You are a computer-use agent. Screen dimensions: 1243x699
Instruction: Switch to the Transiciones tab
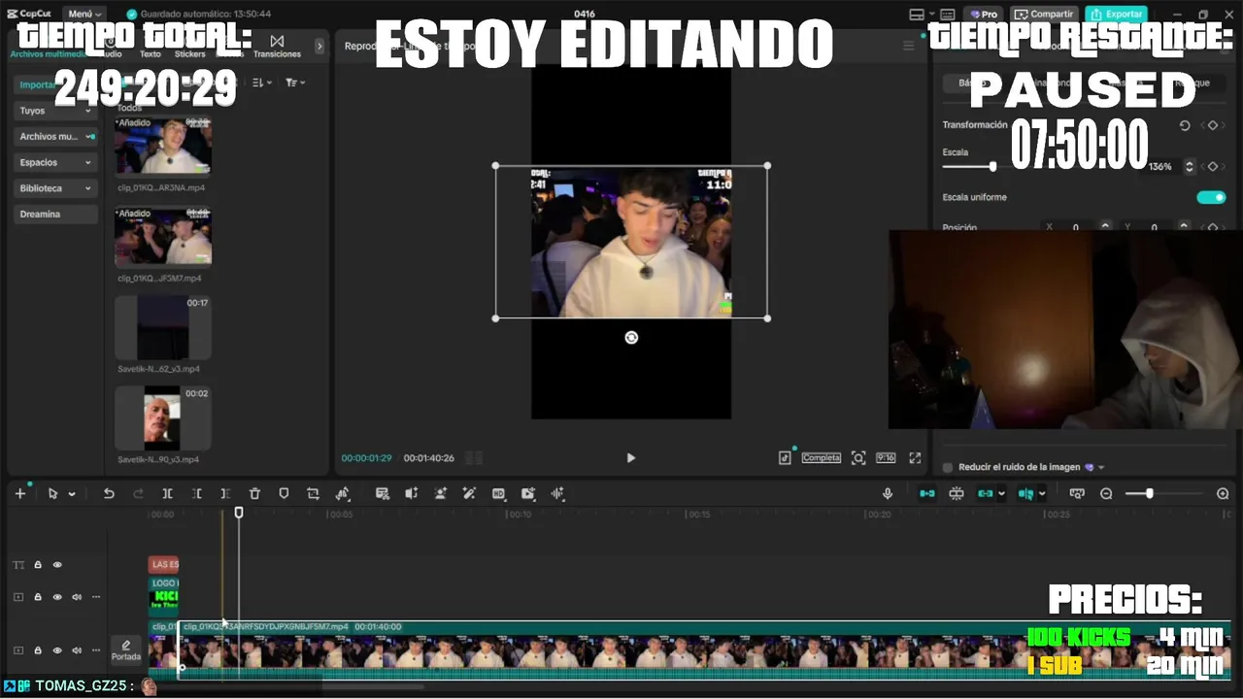click(x=277, y=47)
